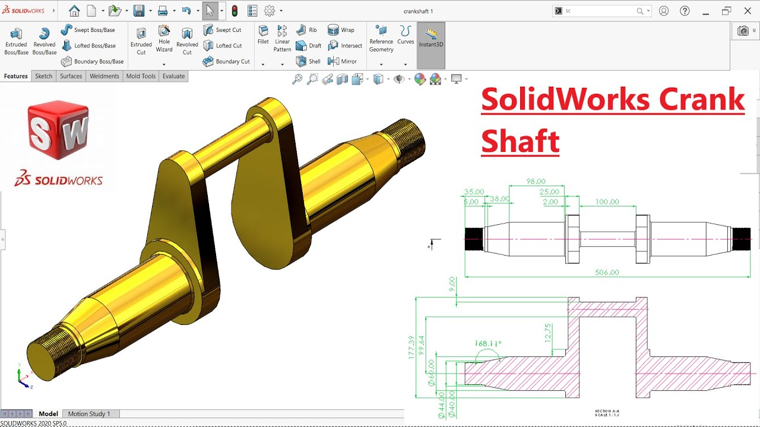Viewport: 760px width, 427px height.
Task: Undo the last action
Action: (186, 11)
